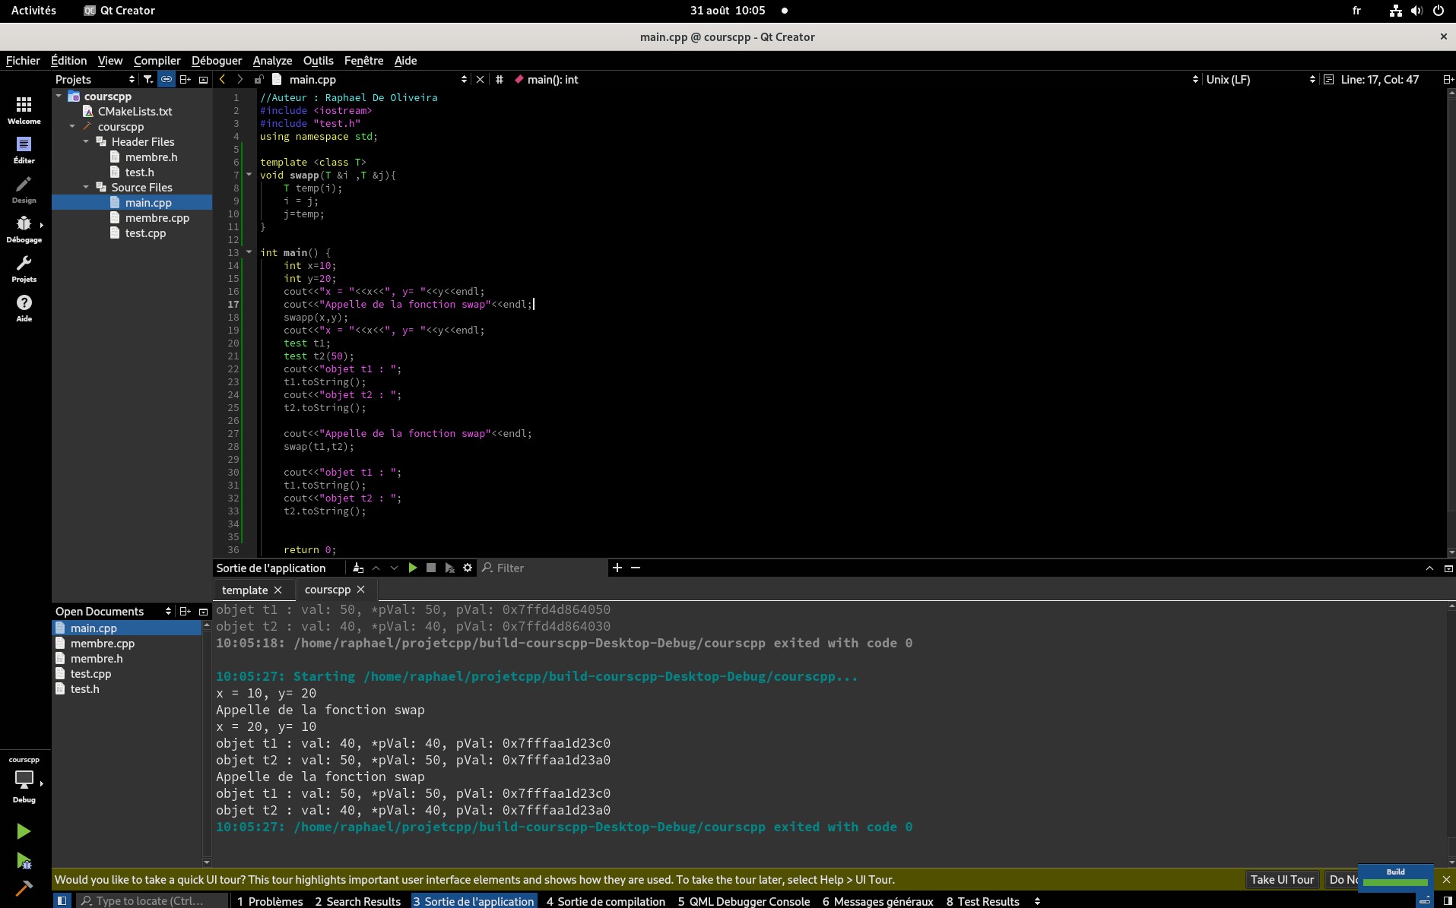Viewport: 1456px width, 908px height.
Task: Open Projets mode with wrench icon
Action: coord(24,269)
